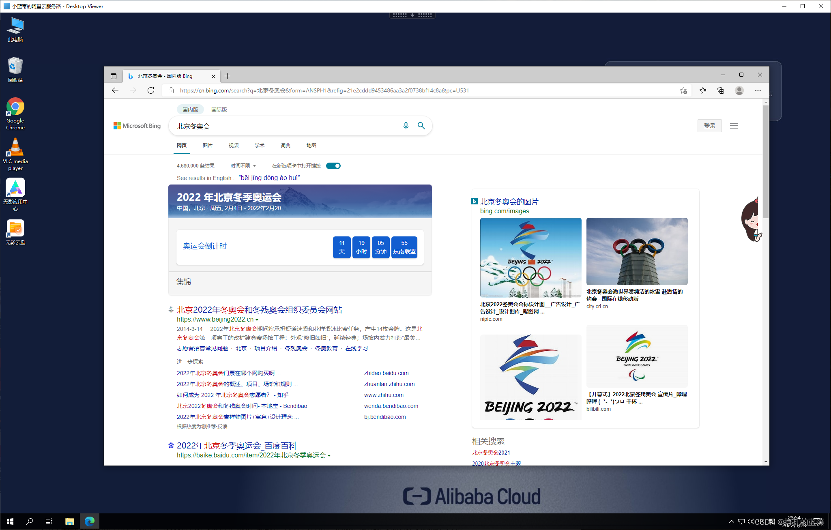Click the Bing search magnifier icon
This screenshot has height=530, width=831.
[x=421, y=126]
